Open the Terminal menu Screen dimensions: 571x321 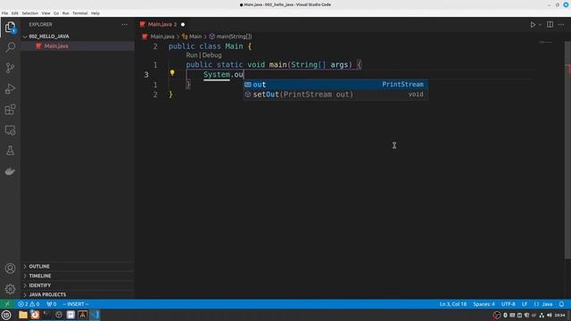pyautogui.click(x=79, y=13)
